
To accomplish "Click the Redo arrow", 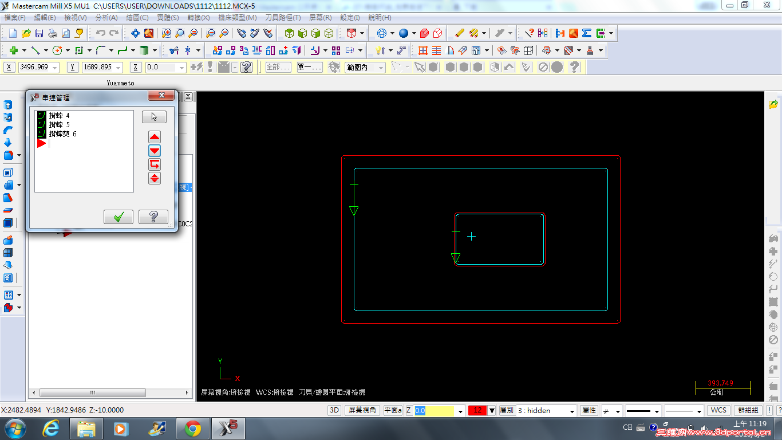I will (114, 33).
